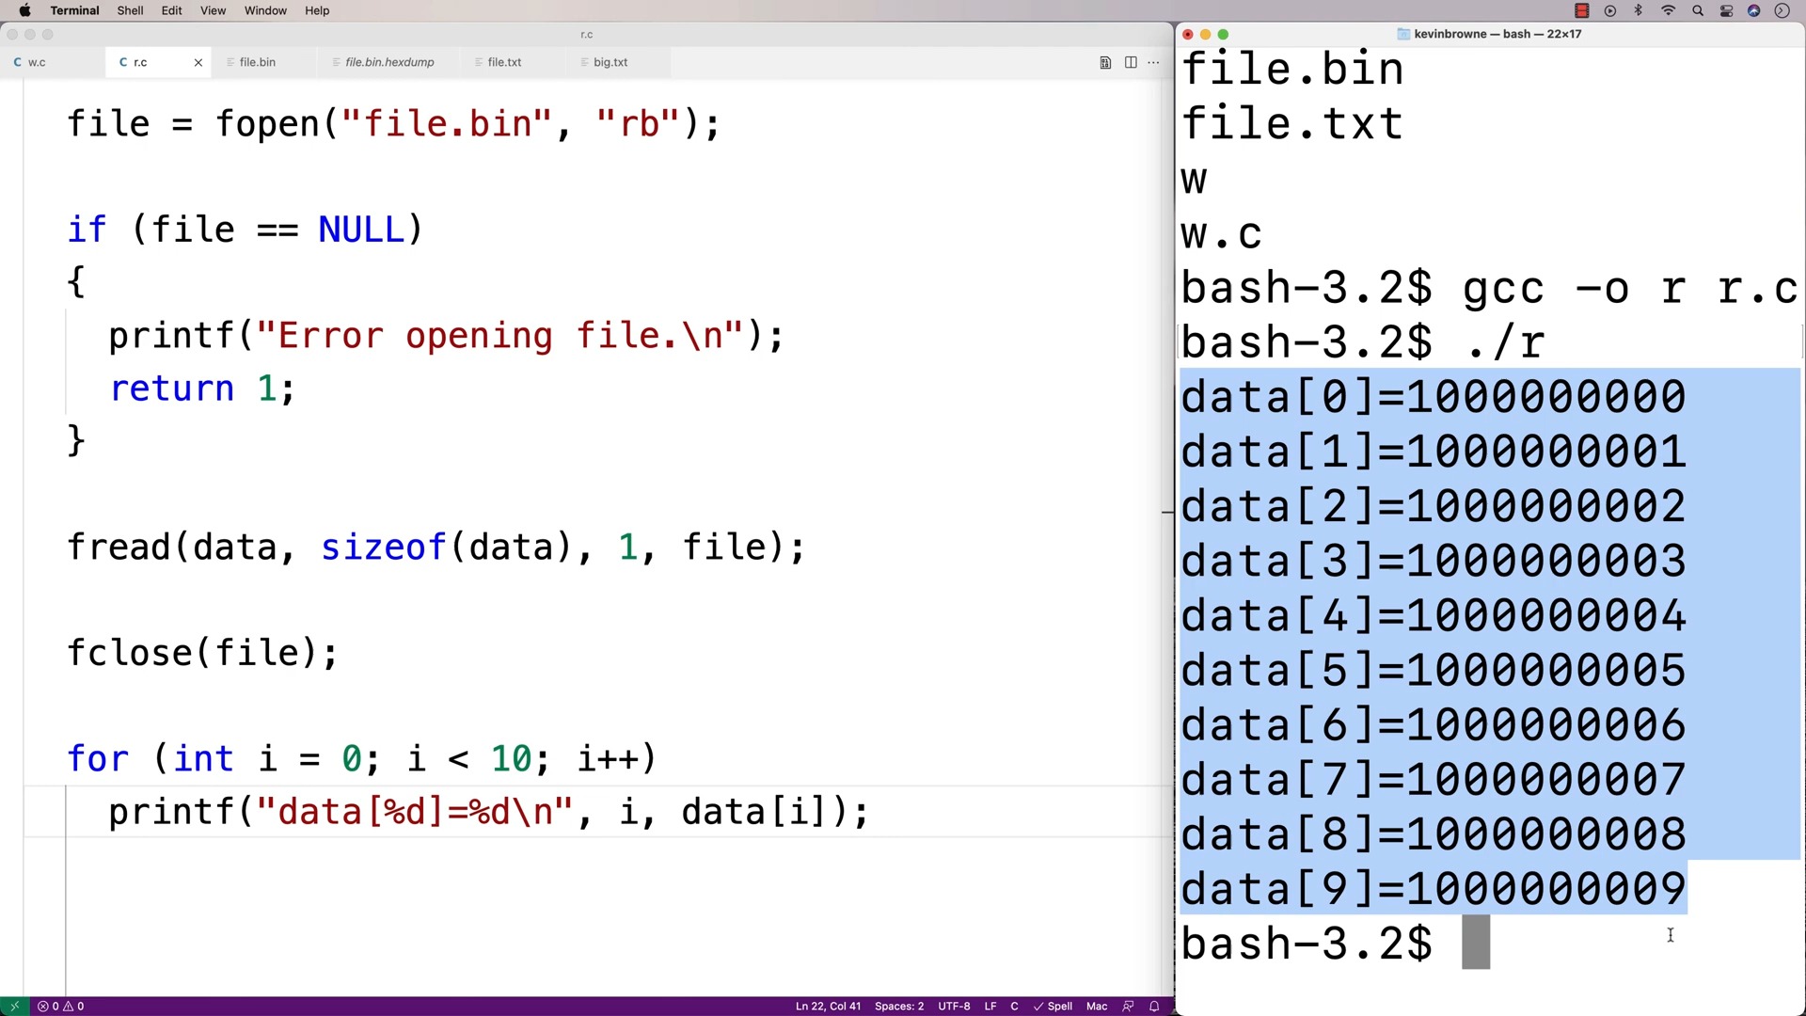Open macOS Control Center icon
This screenshot has width=1806, height=1016.
pyautogui.click(x=1726, y=10)
